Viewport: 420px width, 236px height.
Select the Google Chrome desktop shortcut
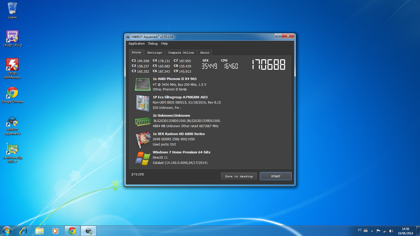pos(12,95)
